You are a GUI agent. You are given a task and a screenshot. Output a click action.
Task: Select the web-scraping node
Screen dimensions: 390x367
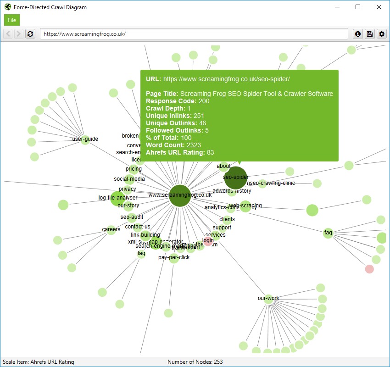(x=245, y=206)
